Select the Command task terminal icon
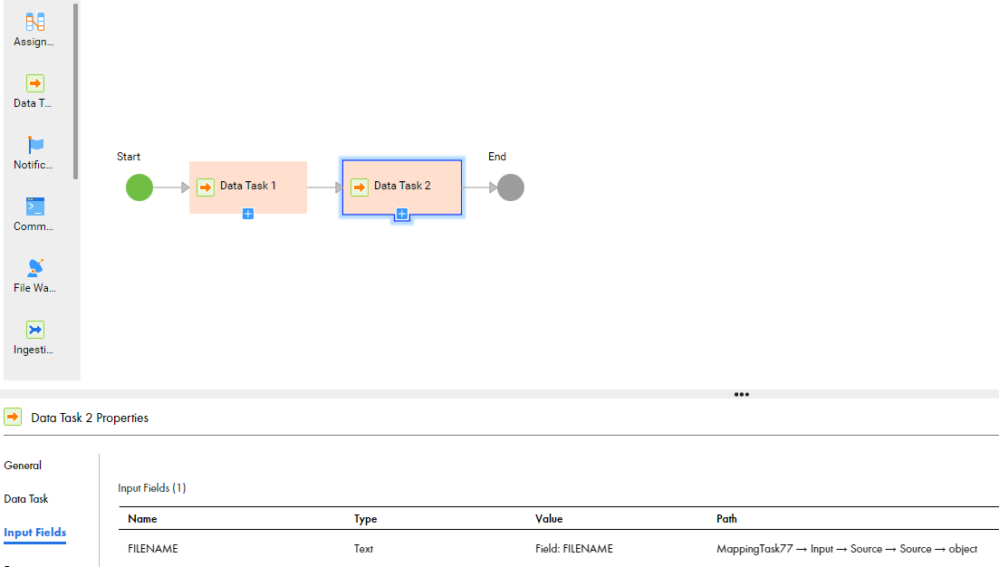 point(35,207)
